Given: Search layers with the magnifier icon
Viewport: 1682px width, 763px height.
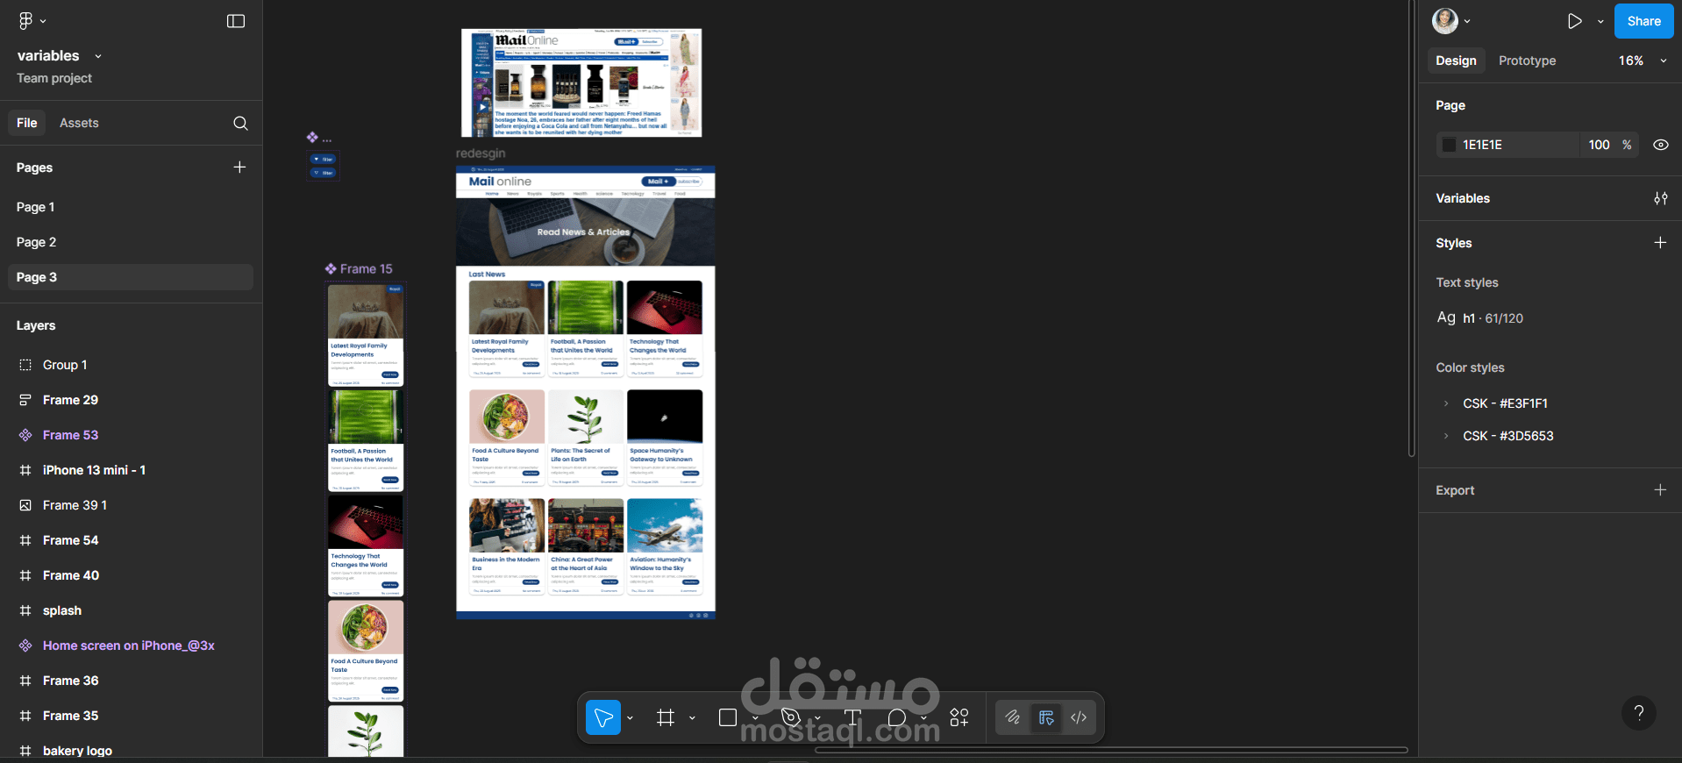Looking at the screenshot, I should pos(240,124).
